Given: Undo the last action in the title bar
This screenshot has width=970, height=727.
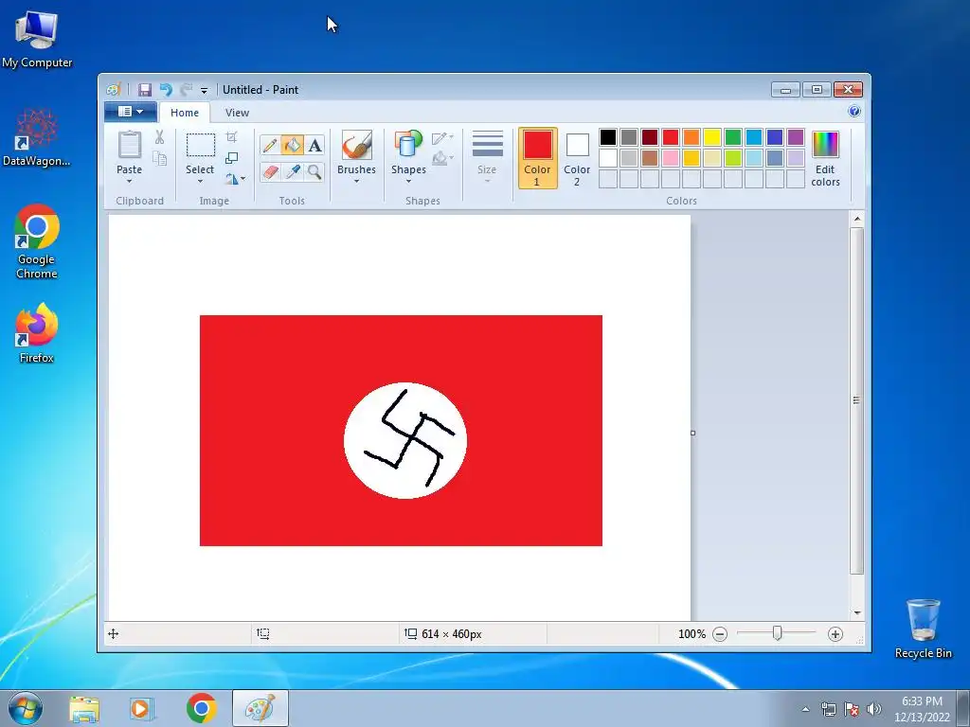Looking at the screenshot, I should [x=165, y=90].
